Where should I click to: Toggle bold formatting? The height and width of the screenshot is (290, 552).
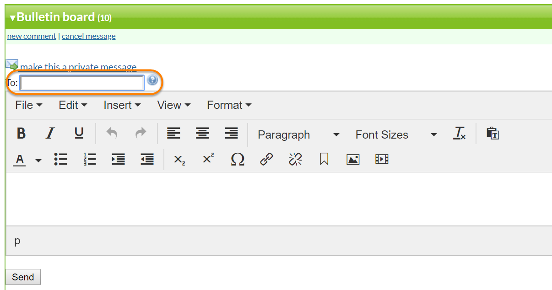pyautogui.click(x=21, y=134)
